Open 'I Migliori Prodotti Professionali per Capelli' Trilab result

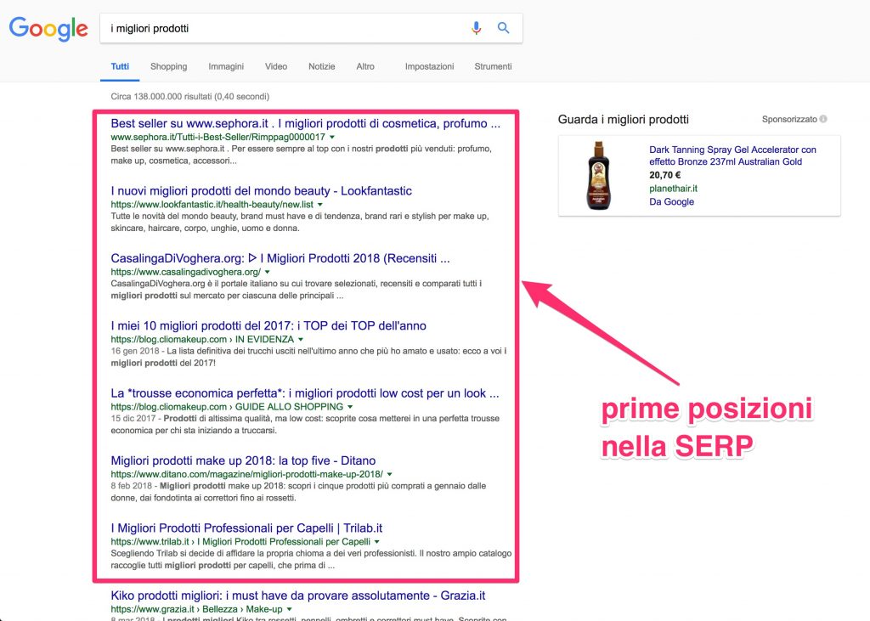coord(246,528)
